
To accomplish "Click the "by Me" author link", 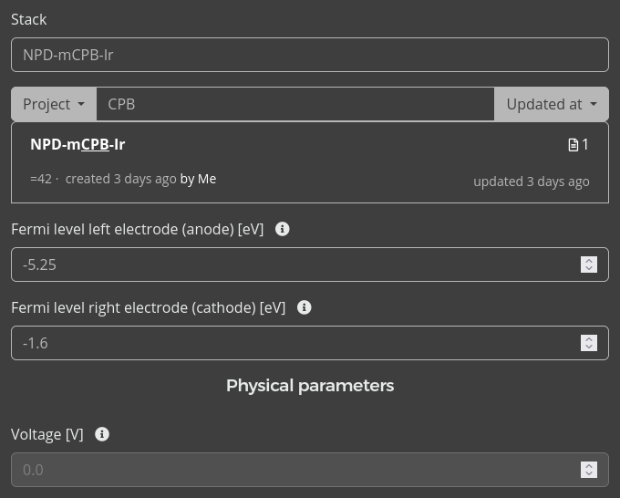I will point(198,179).
